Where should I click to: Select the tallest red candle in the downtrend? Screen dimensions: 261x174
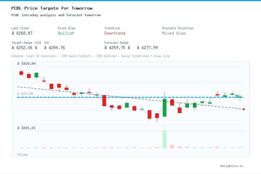click(x=104, y=100)
